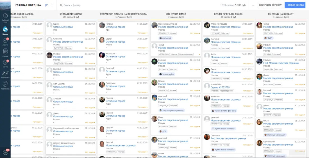309x158 pixels.
Task: Click 1639 сделок: 5 200 руб summary
Action: (x=233, y=5)
